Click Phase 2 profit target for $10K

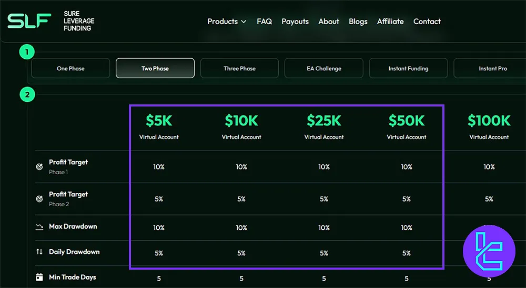[241, 199]
